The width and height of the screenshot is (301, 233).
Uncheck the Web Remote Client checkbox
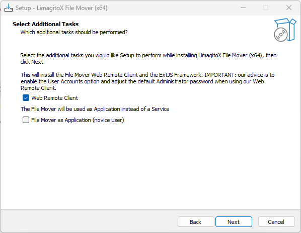[x=26, y=98]
